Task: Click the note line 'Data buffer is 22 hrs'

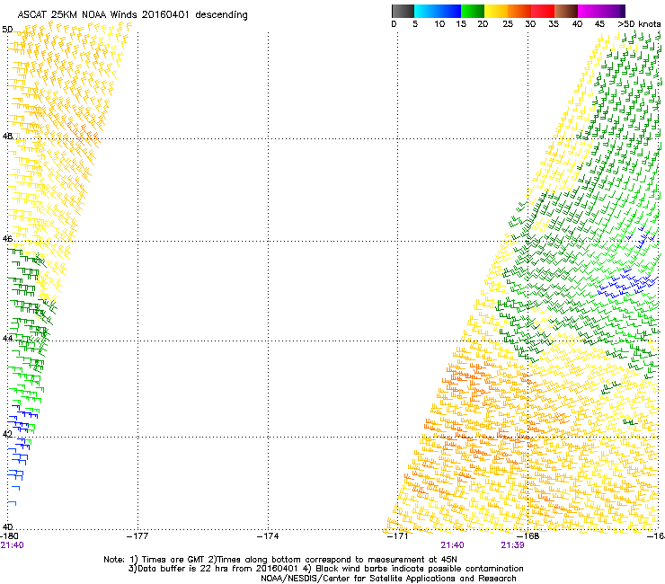Action: pyautogui.click(x=325, y=569)
